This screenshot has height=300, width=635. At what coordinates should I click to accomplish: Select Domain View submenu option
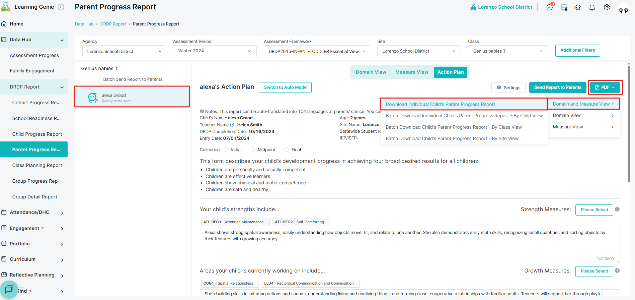(x=583, y=115)
